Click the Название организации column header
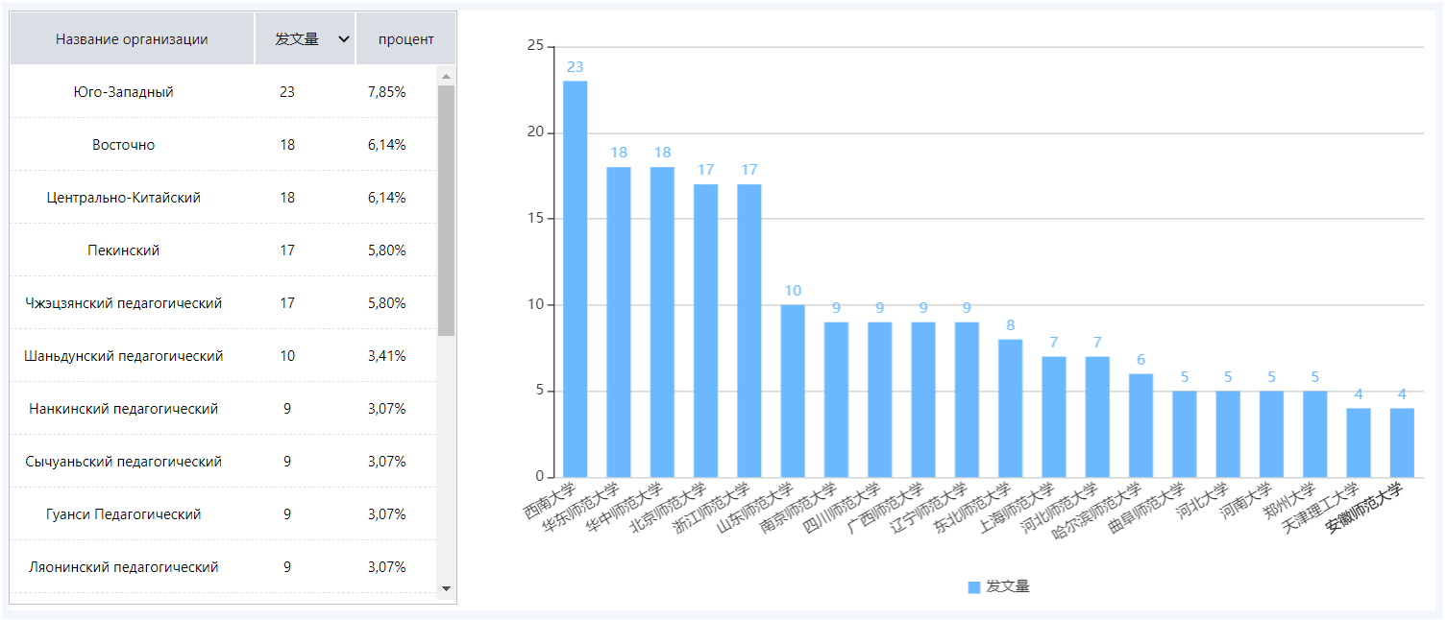The image size is (1447, 620). click(132, 39)
